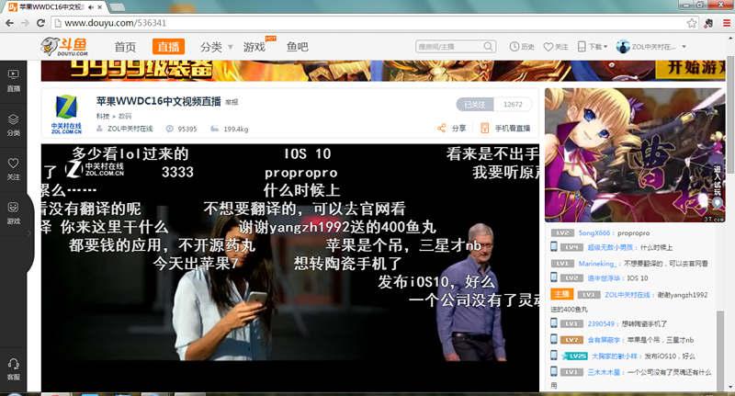Open the 鱼吧 fish bar menu
735x396 pixels.
point(298,46)
